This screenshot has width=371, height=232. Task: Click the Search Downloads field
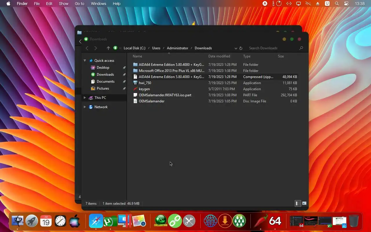click(x=273, y=48)
